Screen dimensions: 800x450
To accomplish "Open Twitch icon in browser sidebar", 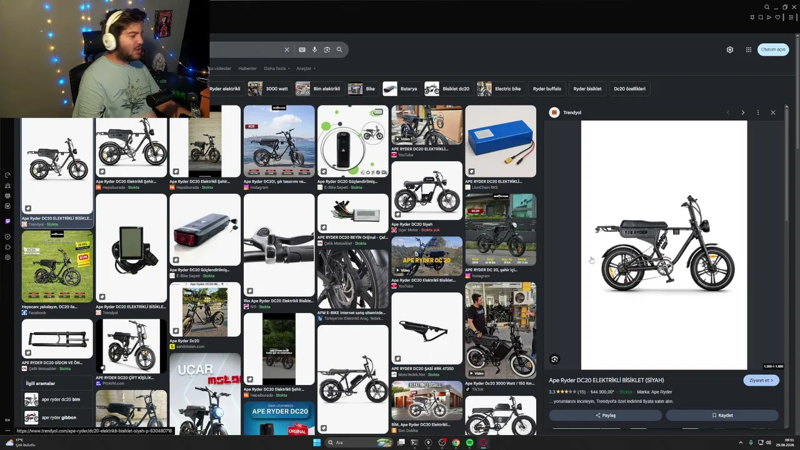I will pos(7,221).
